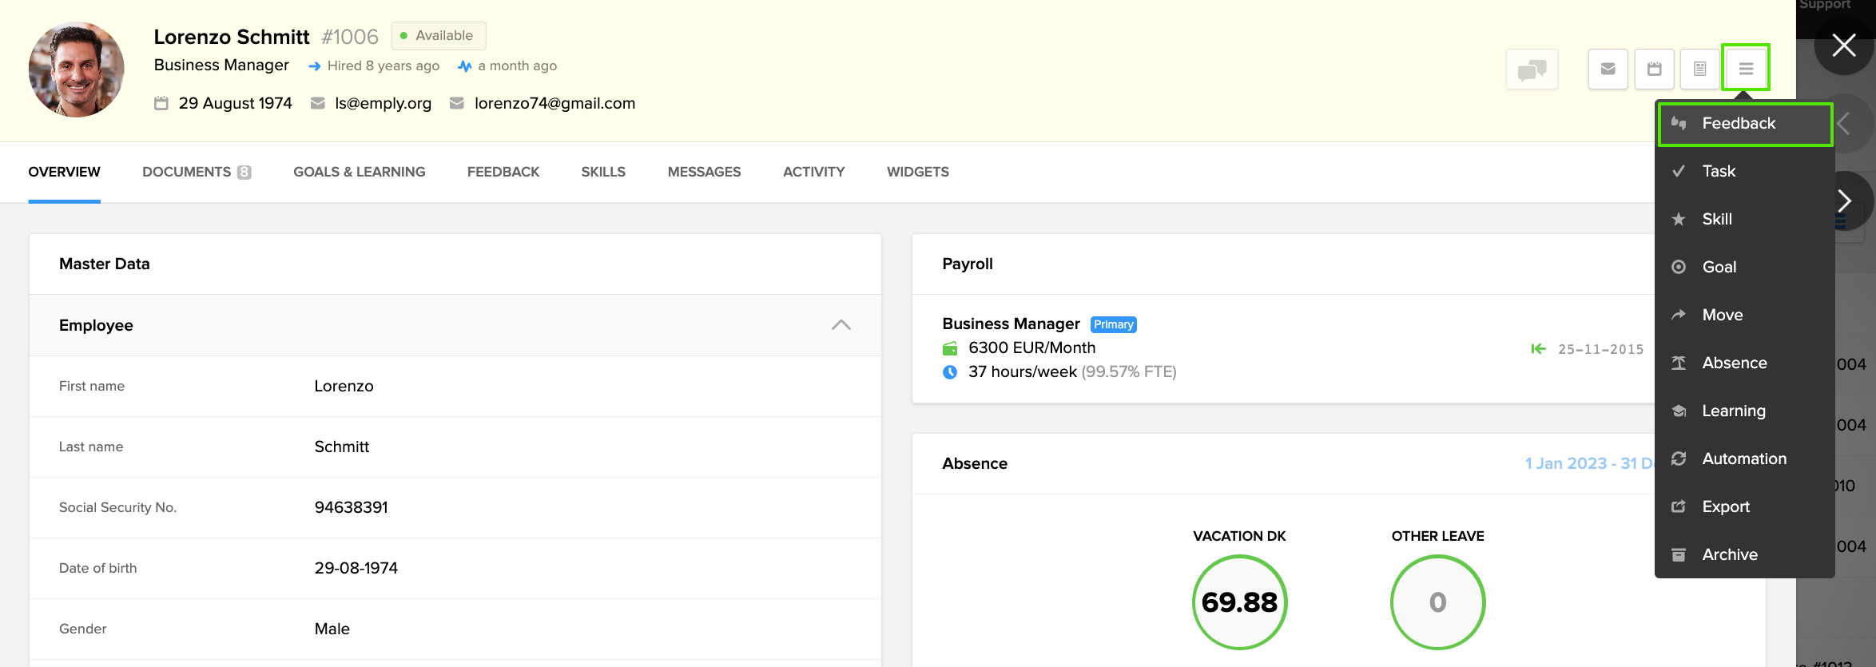Click the document notes icon button

click(1699, 69)
